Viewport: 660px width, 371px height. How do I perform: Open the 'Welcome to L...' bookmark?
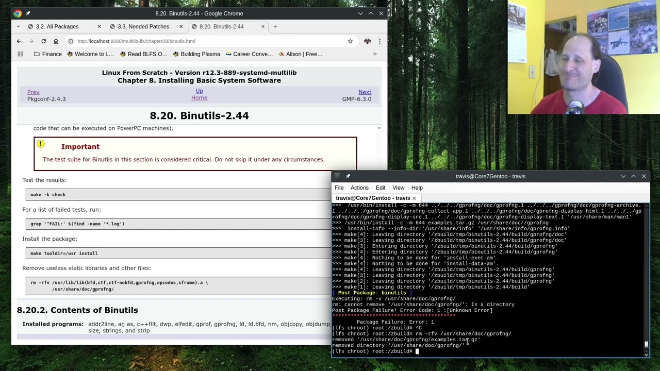(90, 54)
